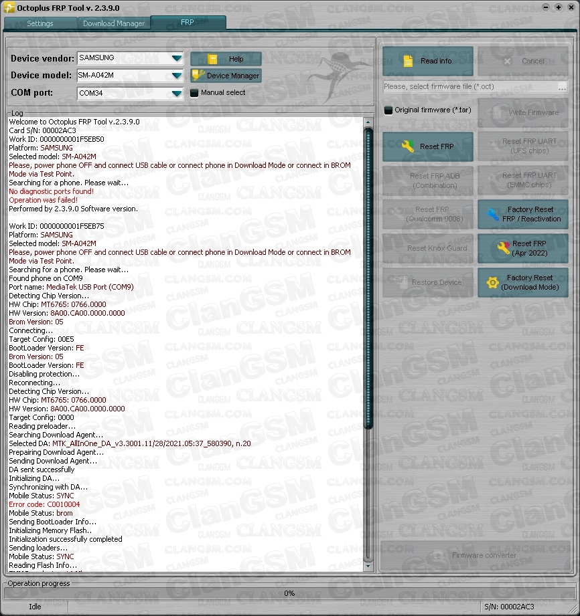Click the Octoplus app icon in title bar

9,7
